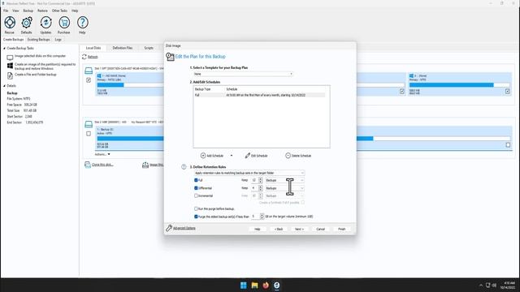Screen dimensions: 520x292
Task: Toggle Create a Synthetic Full checkbox
Action: click(x=303, y=202)
